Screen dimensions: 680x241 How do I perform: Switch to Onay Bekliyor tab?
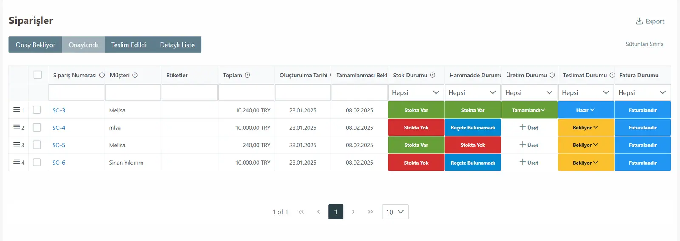(x=35, y=45)
